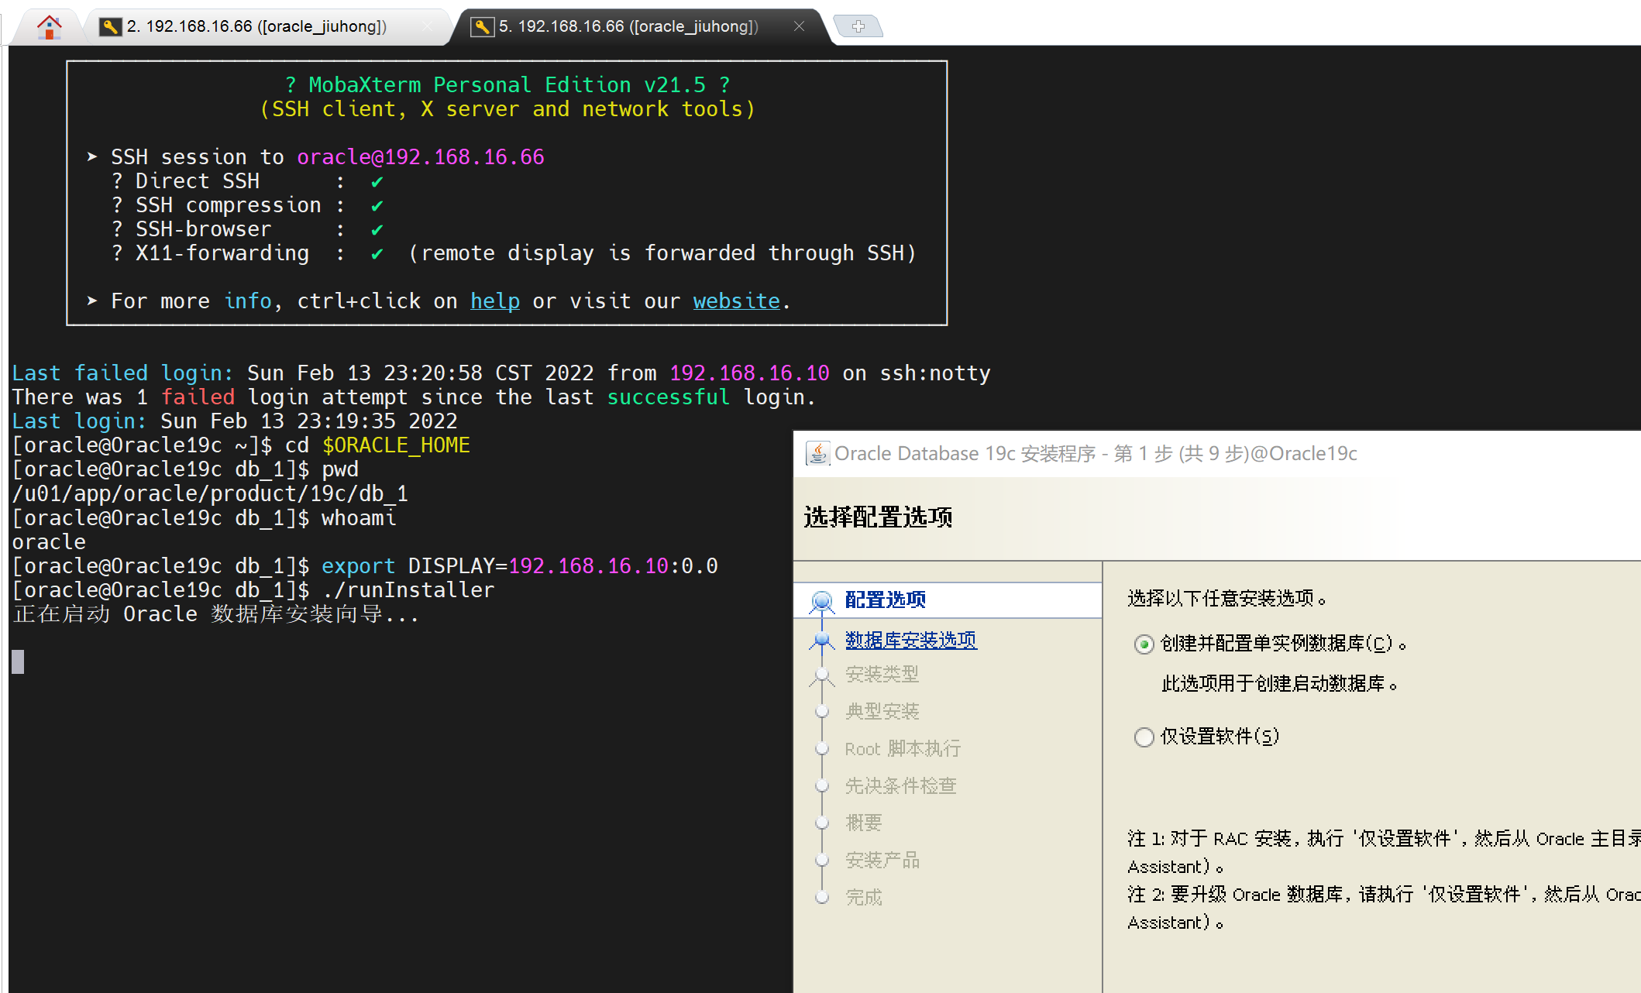The image size is (1641, 993).
Task: Switch to the session tab 2. 192.168.16.66
Action: point(256,27)
